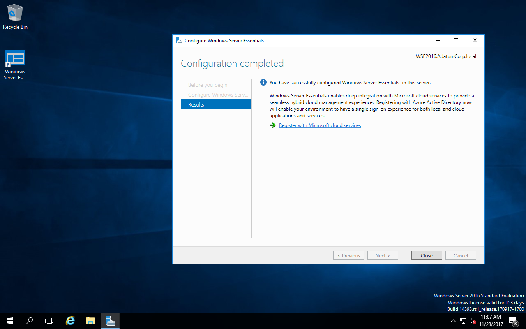Click the green arrow beside Register link

[x=272, y=125]
